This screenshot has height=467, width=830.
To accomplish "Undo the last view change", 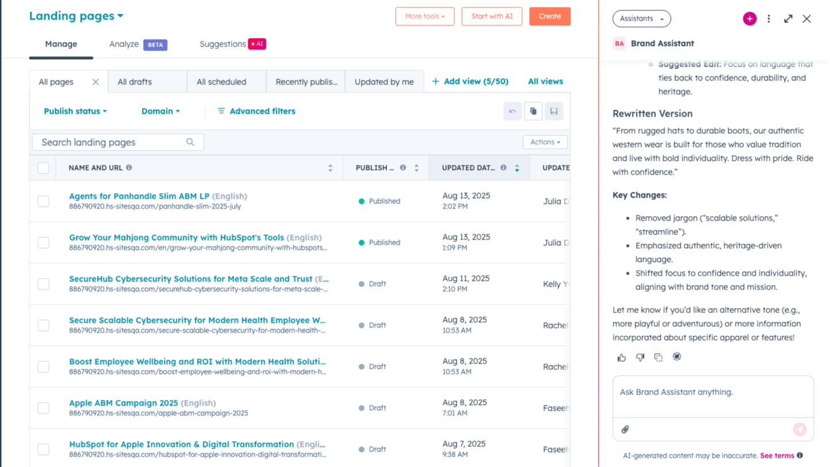I will pos(512,111).
